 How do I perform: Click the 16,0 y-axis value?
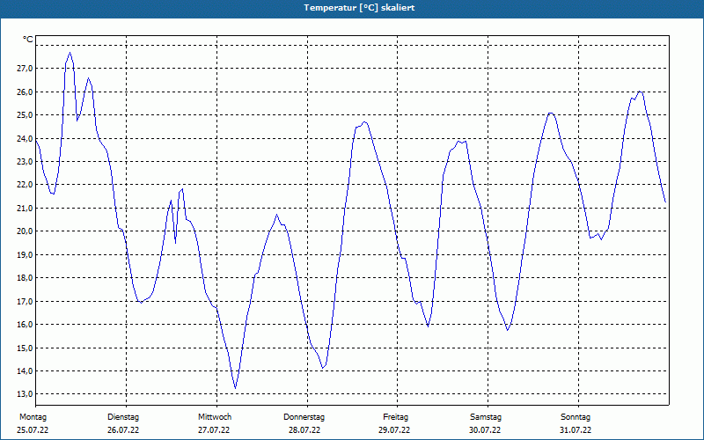(x=25, y=324)
